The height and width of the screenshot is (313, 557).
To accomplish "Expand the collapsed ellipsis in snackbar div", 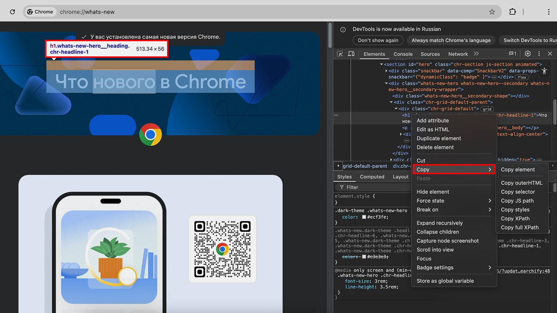I will click(494, 77).
